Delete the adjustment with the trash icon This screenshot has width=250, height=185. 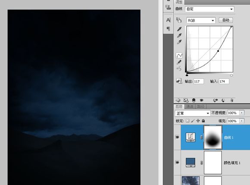pos(231,100)
